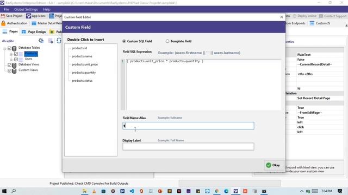Open the VLC cone icon on taskbar

pyautogui.click(x=94, y=191)
